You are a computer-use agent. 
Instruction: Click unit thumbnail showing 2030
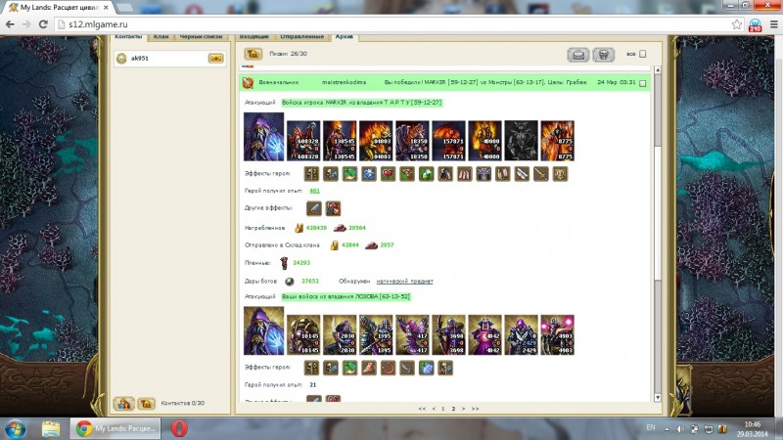(340, 334)
